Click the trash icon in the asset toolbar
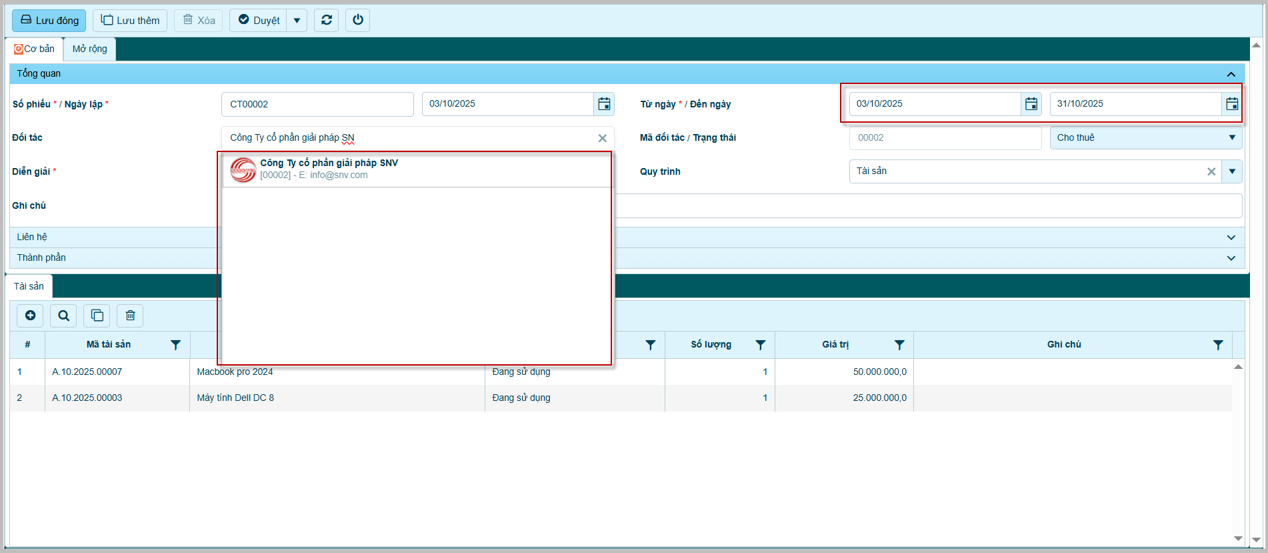 [x=131, y=316]
